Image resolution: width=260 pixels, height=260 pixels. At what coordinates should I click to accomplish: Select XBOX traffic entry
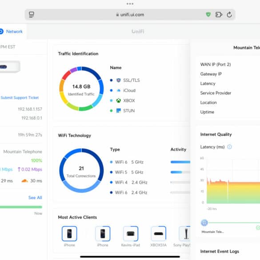(x=123, y=100)
